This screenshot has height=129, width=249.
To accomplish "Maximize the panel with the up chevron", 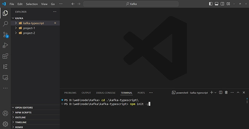I will 238,92.
